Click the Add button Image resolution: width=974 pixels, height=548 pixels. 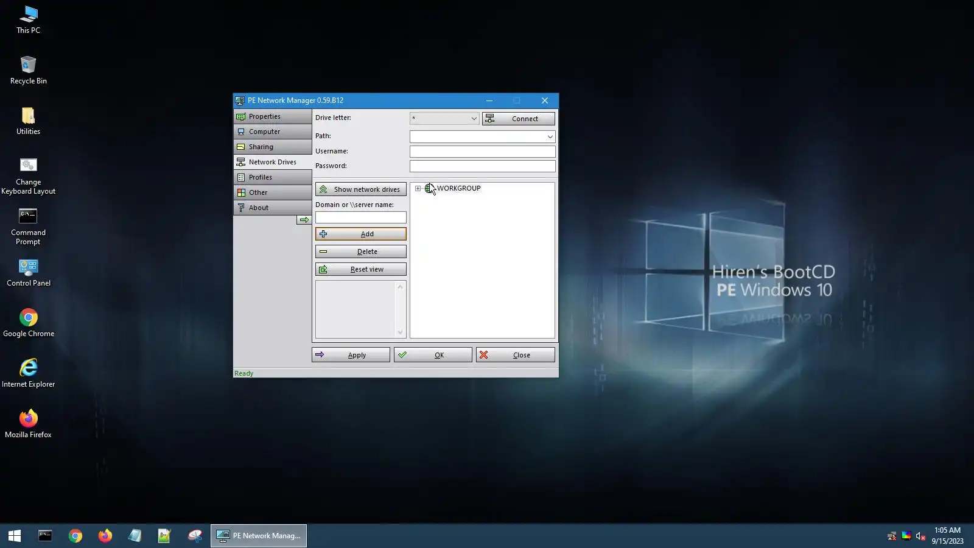click(360, 234)
